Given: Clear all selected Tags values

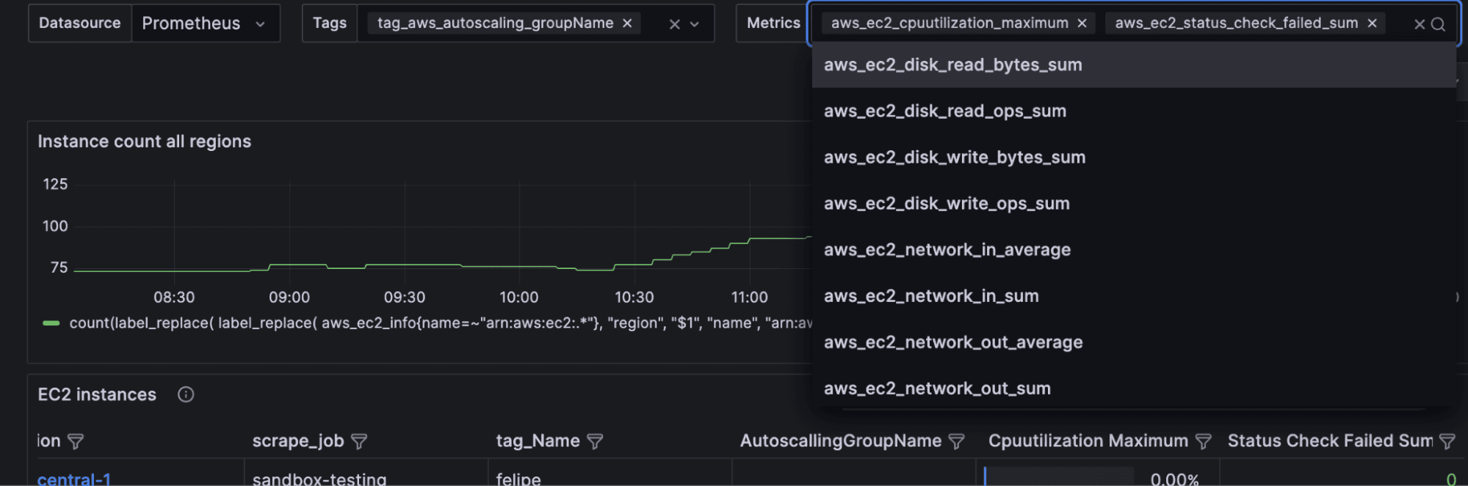Looking at the screenshot, I should pos(674,24).
